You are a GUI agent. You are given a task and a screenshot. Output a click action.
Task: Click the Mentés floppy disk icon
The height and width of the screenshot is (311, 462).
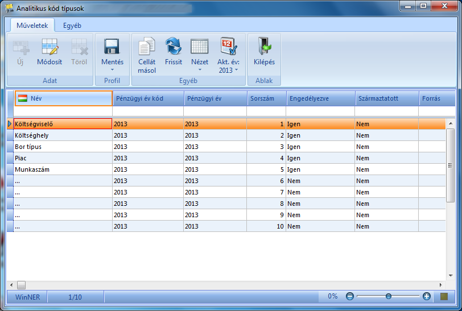pos(112,47)
